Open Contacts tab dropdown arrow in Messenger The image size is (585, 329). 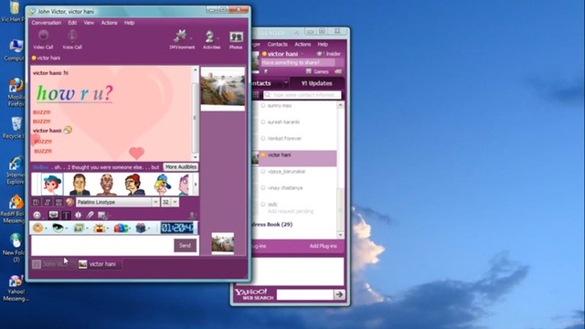coord(286,82)
